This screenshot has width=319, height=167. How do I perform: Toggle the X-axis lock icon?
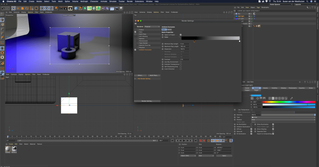pyautogui.click(x=42, y=8)
